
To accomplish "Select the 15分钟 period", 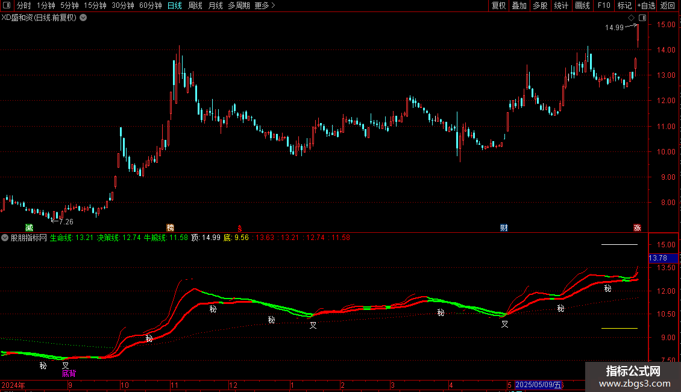I will coord(95,5).
